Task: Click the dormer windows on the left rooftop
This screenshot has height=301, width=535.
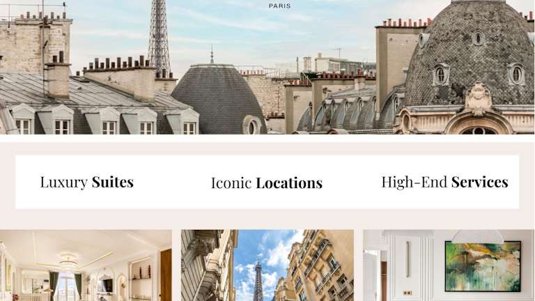Action: coord(102,120)
